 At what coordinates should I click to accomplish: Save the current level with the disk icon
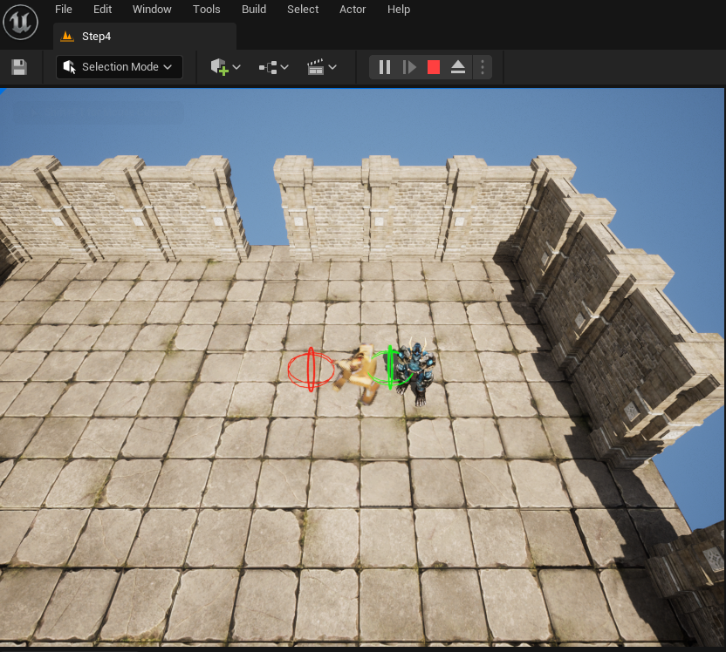point(19,67)
